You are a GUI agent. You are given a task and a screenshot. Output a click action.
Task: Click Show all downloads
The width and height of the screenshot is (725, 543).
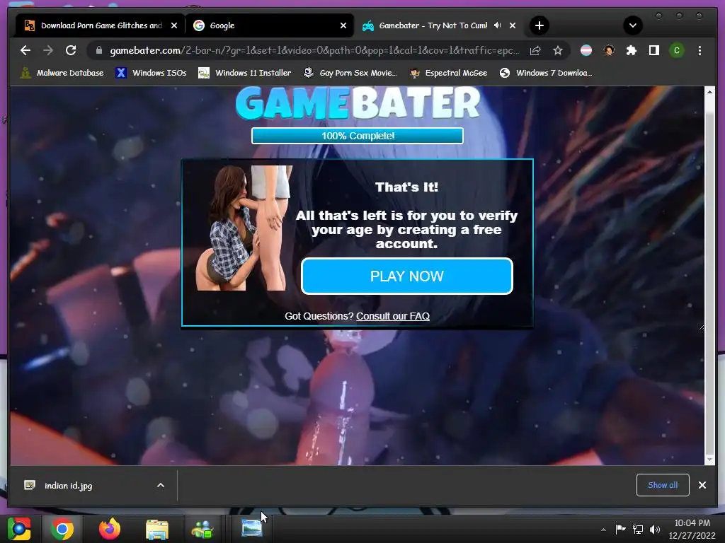pos(663,485)
